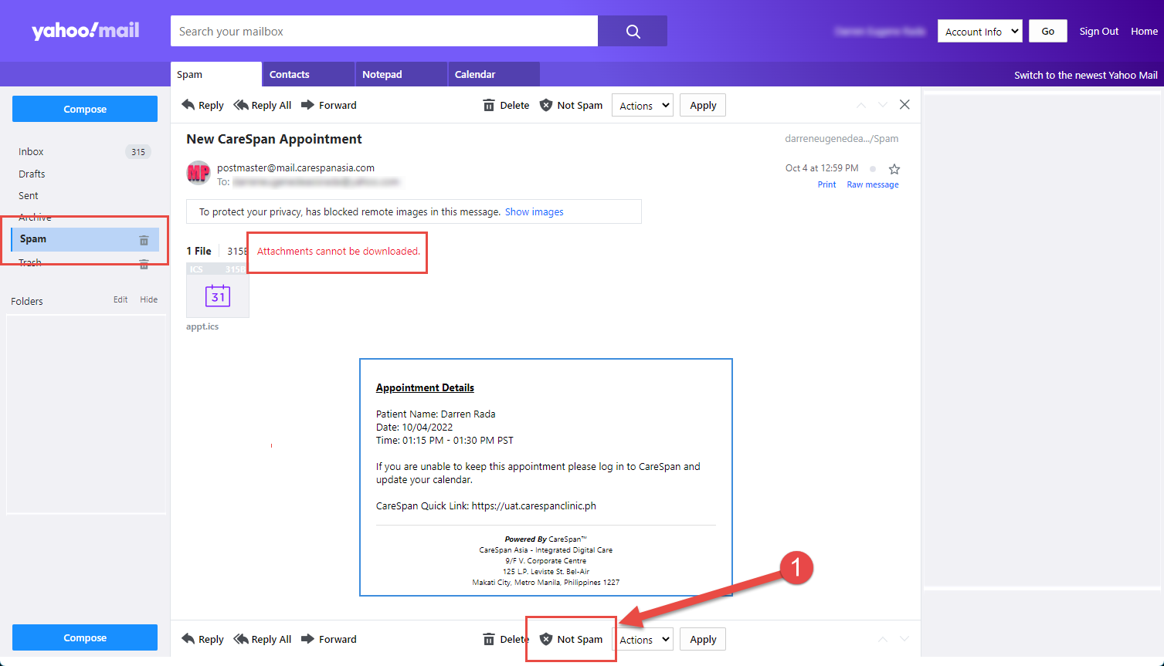Click the Not Spam shield in top toolbar
Image resolution: width=1164 pixels, height=666 pixels.
click(546, 105)
